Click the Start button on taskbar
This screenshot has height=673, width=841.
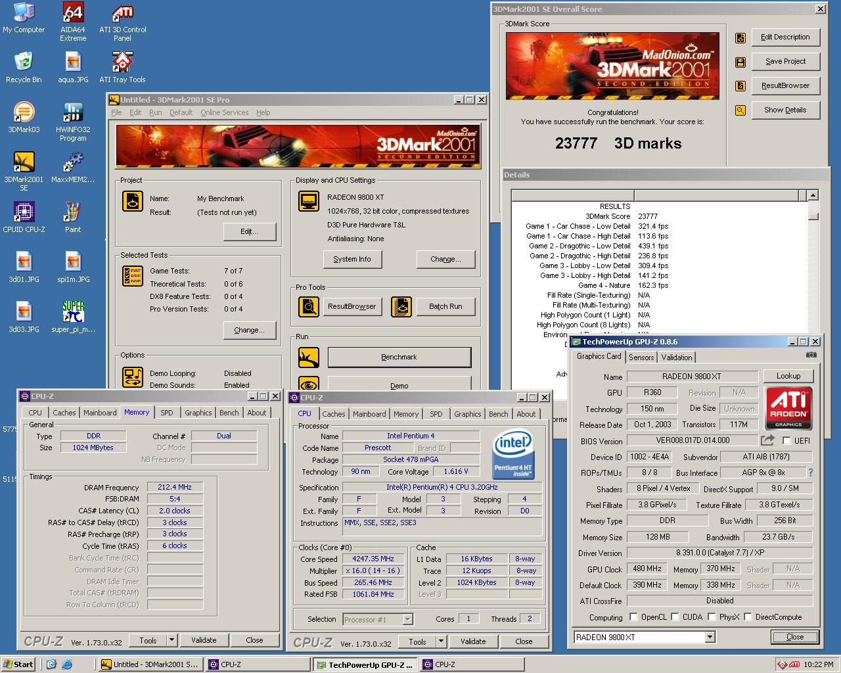tap(18, 664)
